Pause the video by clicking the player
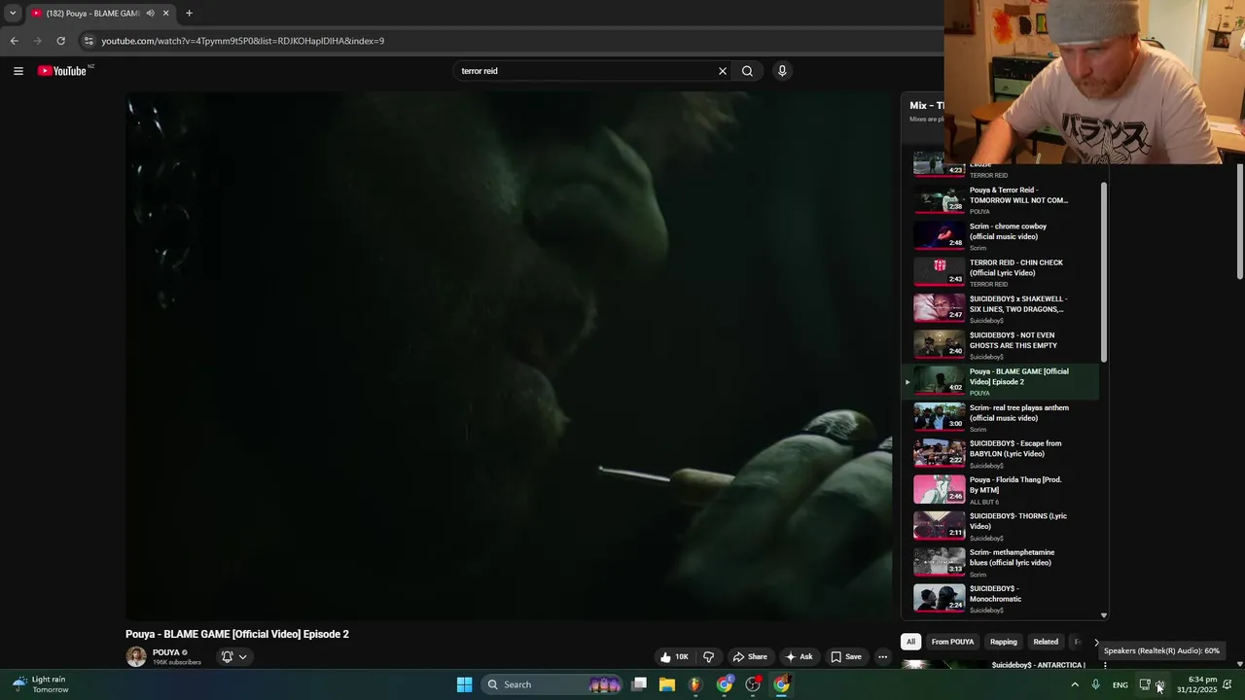The image size is (1245, 700). (509, 355)
